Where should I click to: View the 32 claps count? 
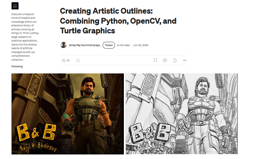pos(68,60)
